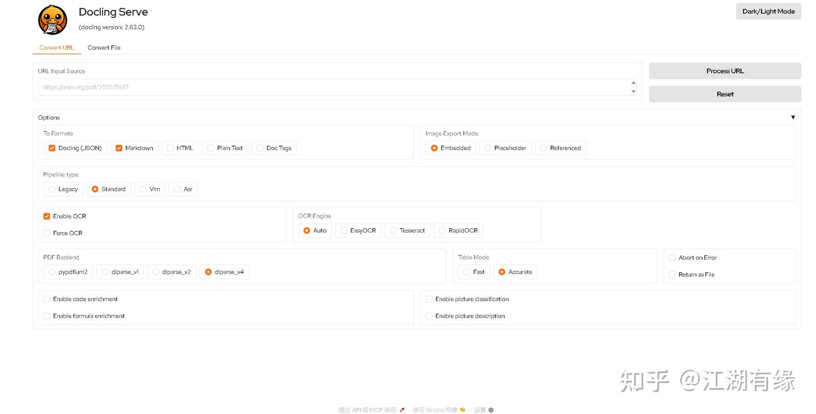Collapse the Options section triangle
Screen dimensions: 816x414
click(793, 117)
